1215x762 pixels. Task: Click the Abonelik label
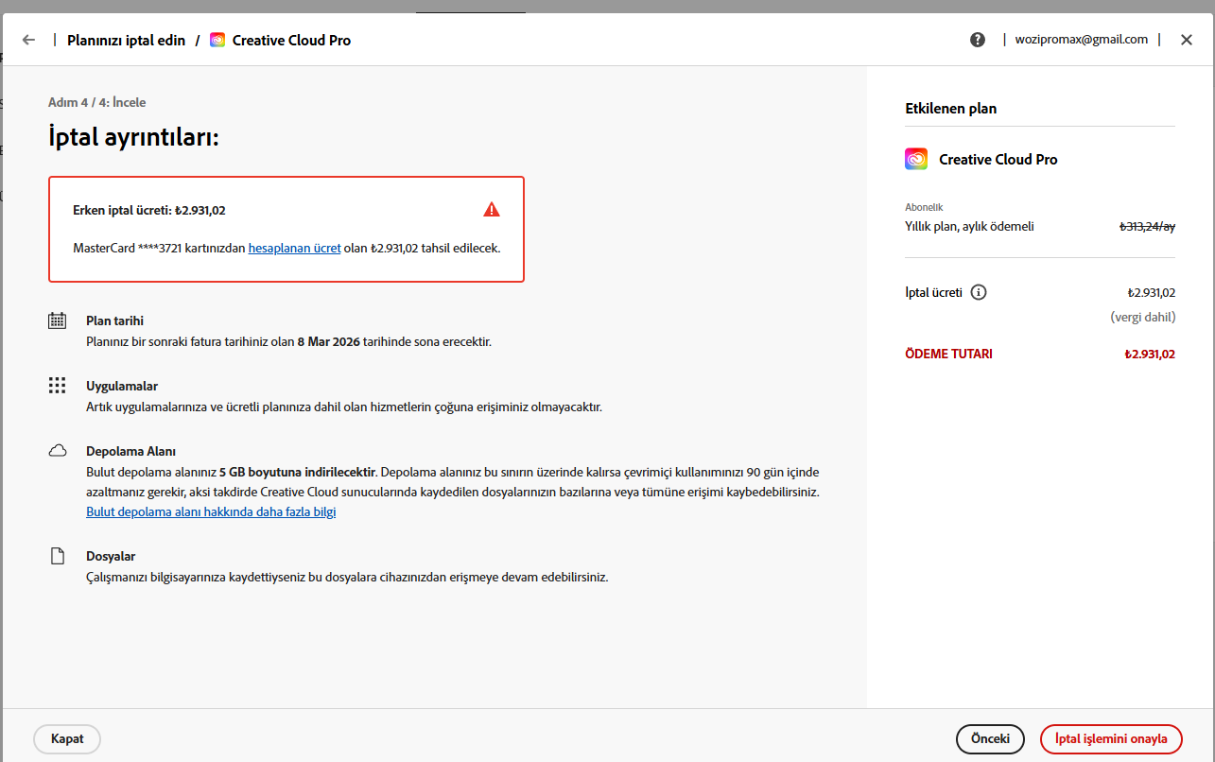pyautogui.click(x=924, y=207)
